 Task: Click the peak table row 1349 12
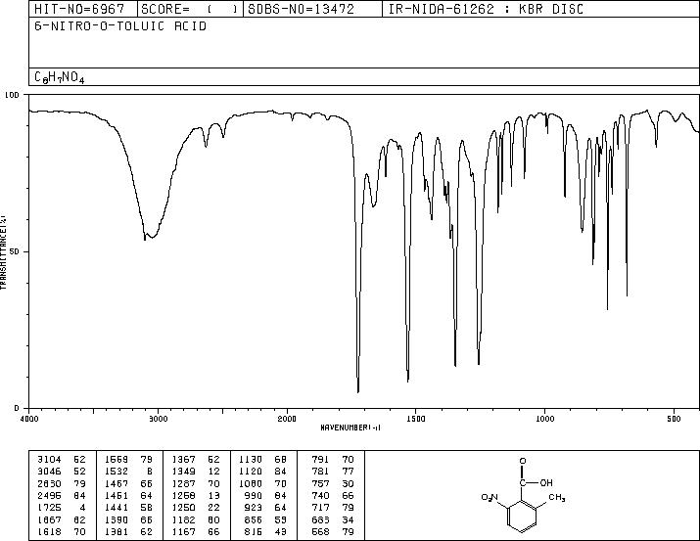click(196, 472)
